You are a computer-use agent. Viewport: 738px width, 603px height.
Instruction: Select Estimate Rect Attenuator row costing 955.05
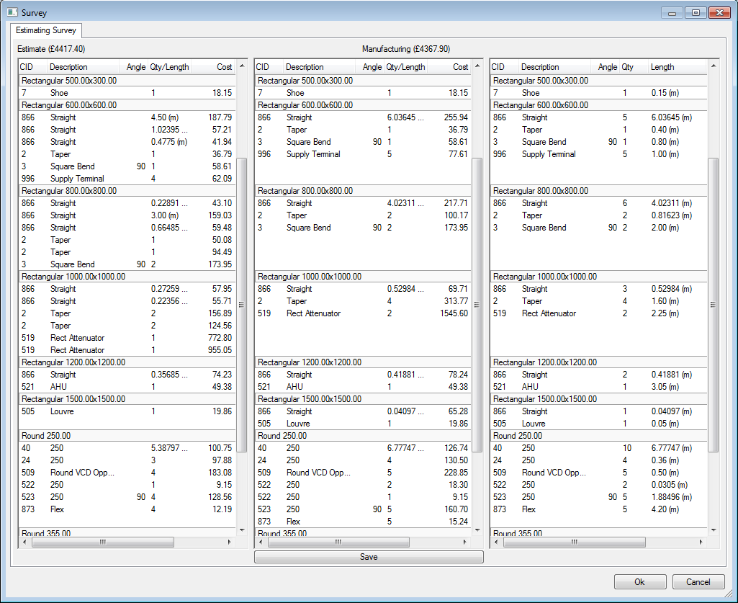[127, 350]
